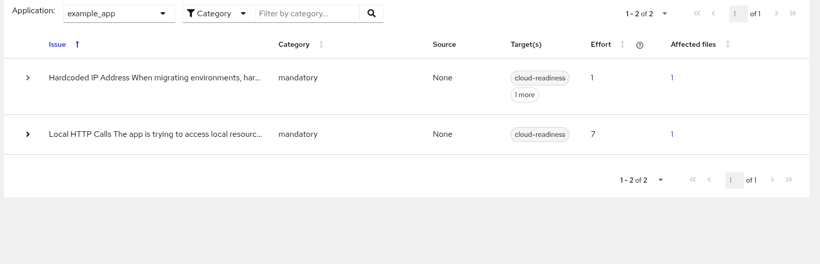Viewport: 820px width, 264px height.
Task: Expand the Local HTTP Calls row
Action: (28, 134)
